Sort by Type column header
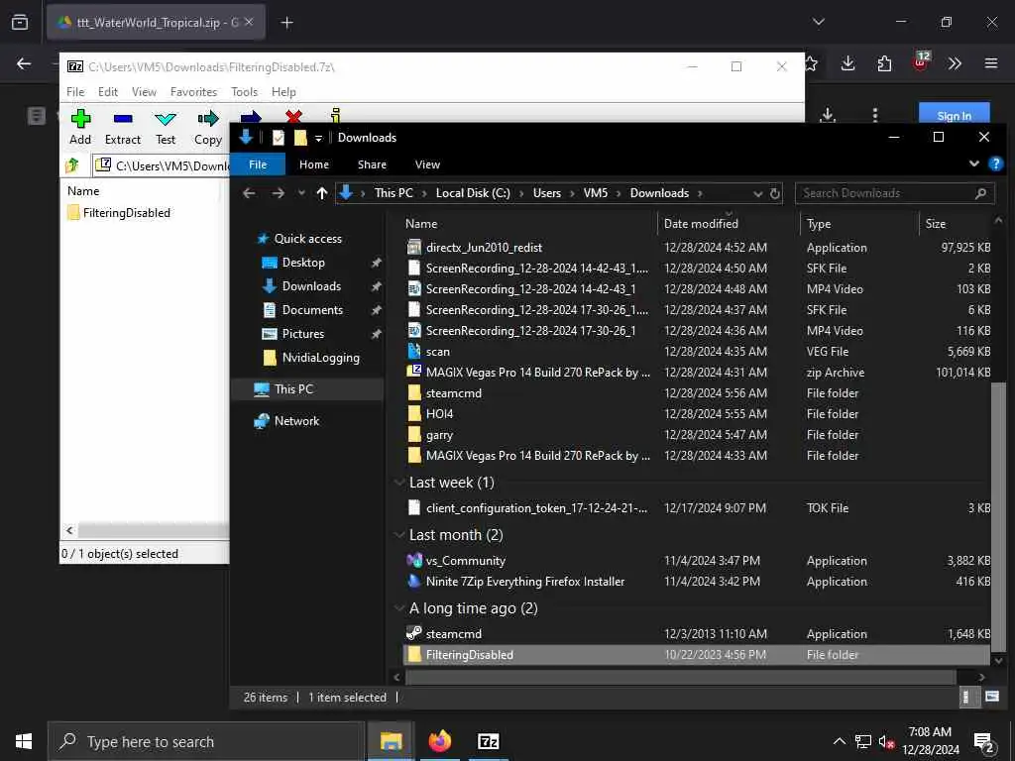Screen dimensions: 1015x761 (819, 223)
